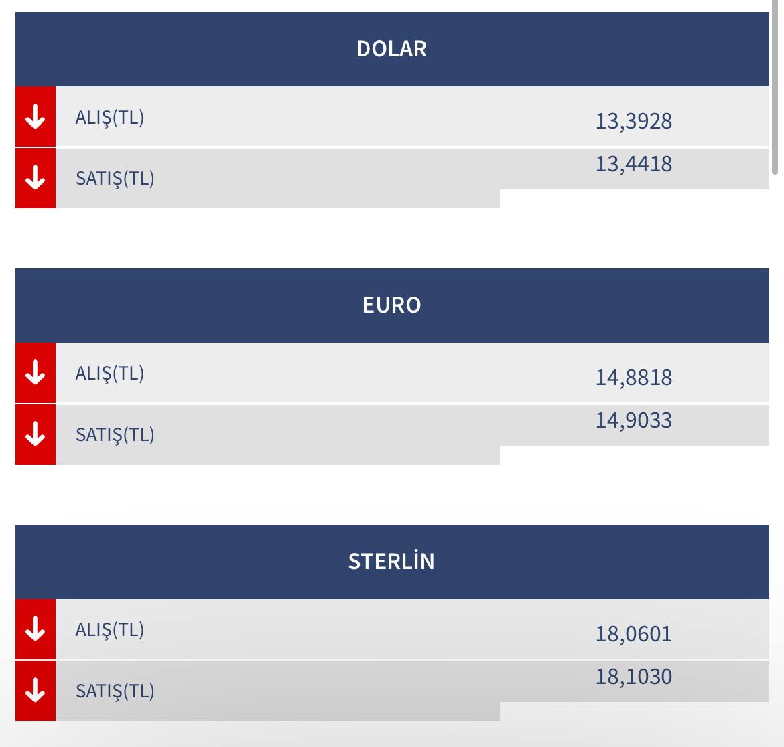Click the Euro ALIŞ(TL) label
This screenshot has height=747, width=784.
tap(109, 373)
